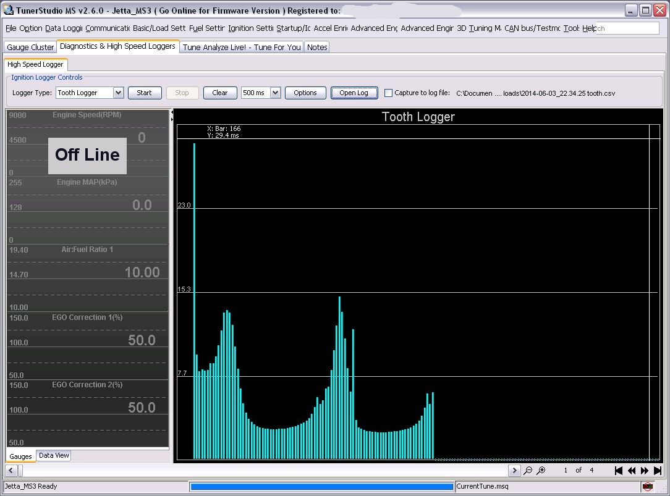Viewport: 670px width, 496px height.
Task: Switch to the Gauge Cluster tab
Action: pos(30,47)
